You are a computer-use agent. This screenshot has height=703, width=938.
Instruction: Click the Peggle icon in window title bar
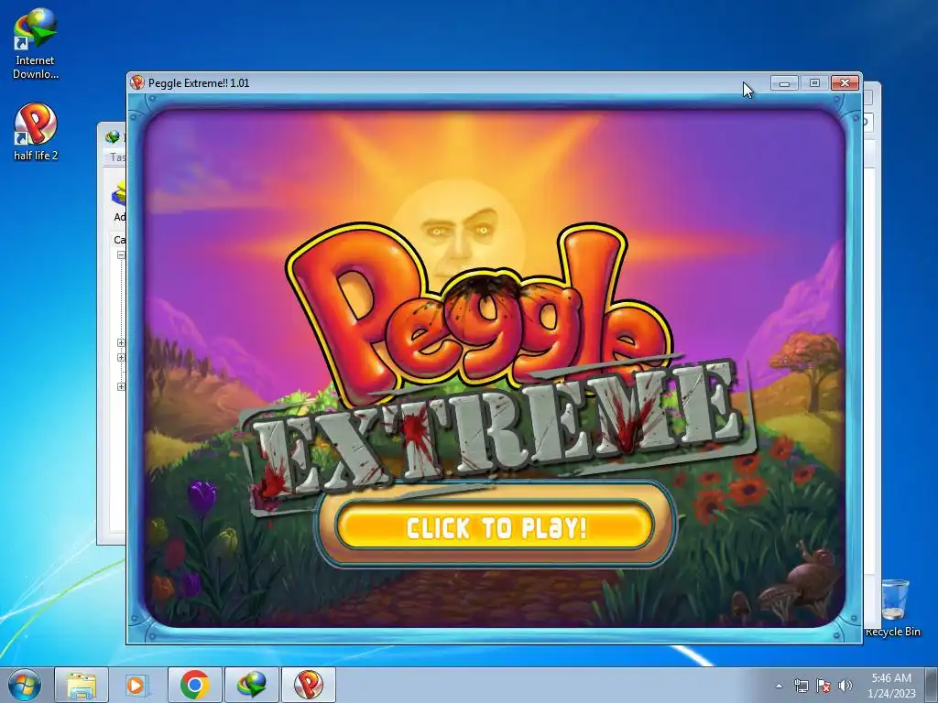click(137, 82)
